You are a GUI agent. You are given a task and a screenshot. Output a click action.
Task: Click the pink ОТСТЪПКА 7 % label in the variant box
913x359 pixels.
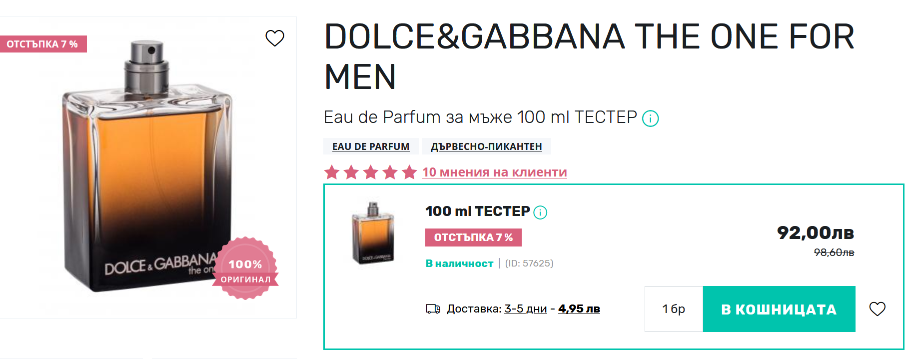pyautogui.click(x=473, y=237)
